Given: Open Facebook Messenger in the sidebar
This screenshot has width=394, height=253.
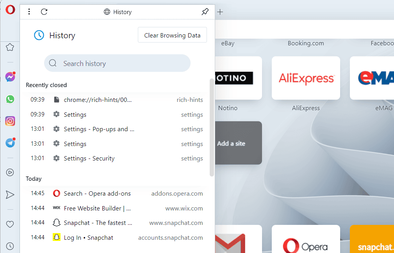Looking at the screenshot, I should pyautogui.click(x=10, y=77).
